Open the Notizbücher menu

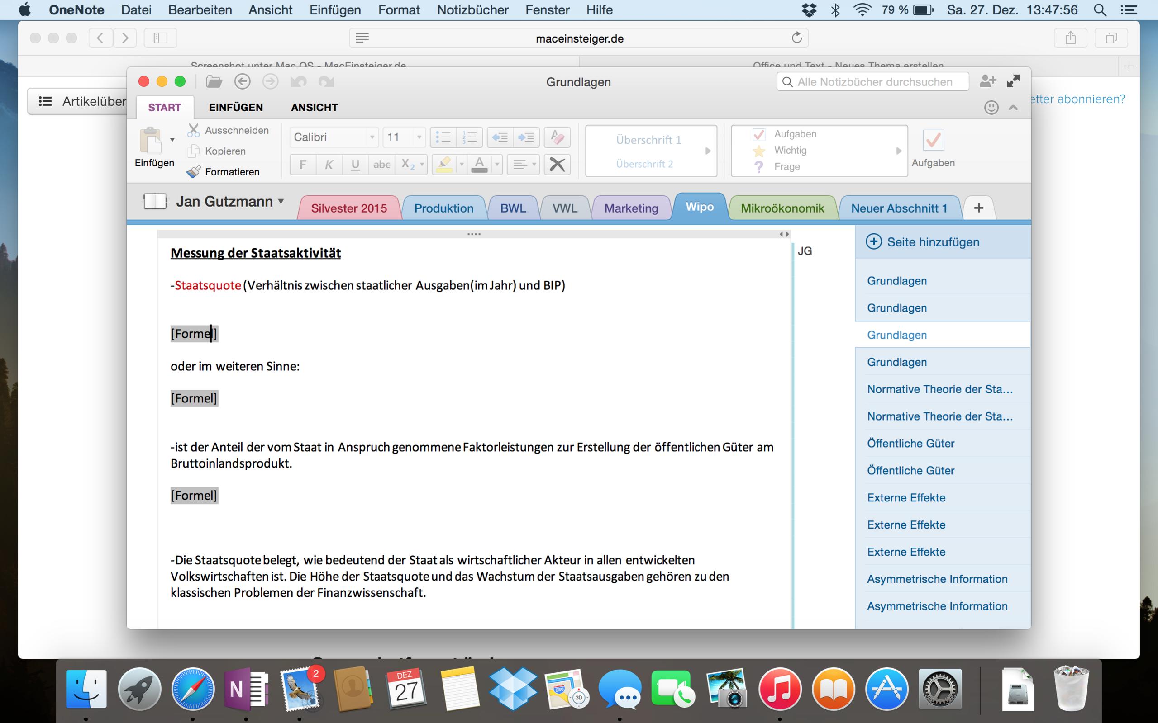473,10
